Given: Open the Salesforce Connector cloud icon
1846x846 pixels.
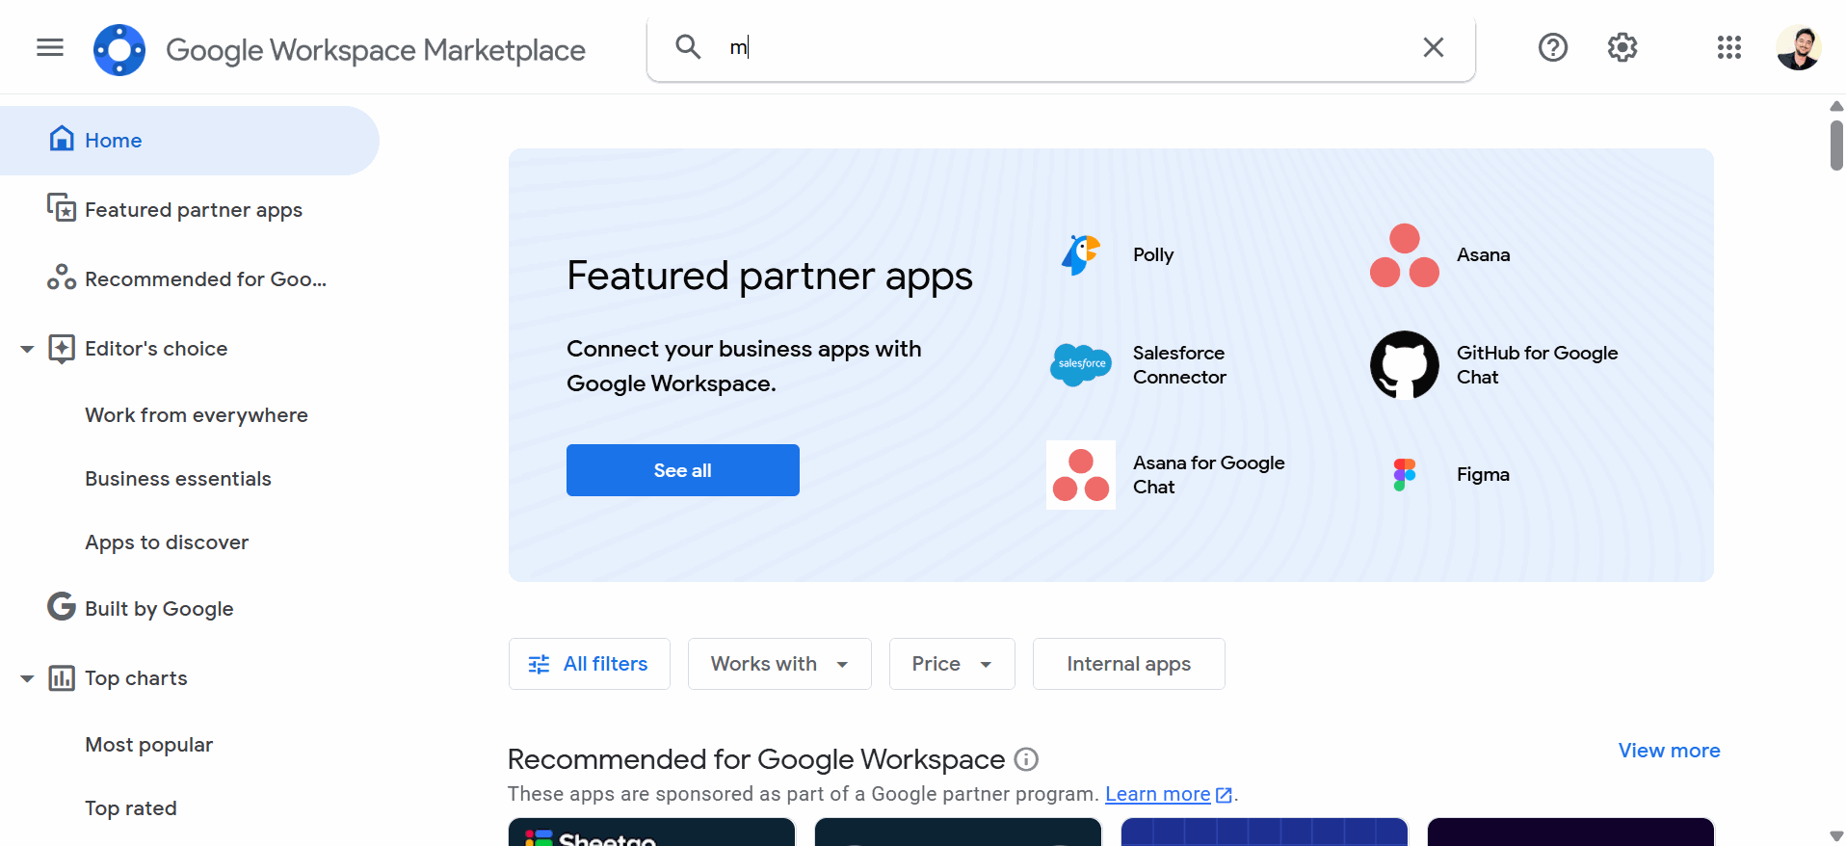Looking at the screenshot, I should click(x=1081, y=365).
